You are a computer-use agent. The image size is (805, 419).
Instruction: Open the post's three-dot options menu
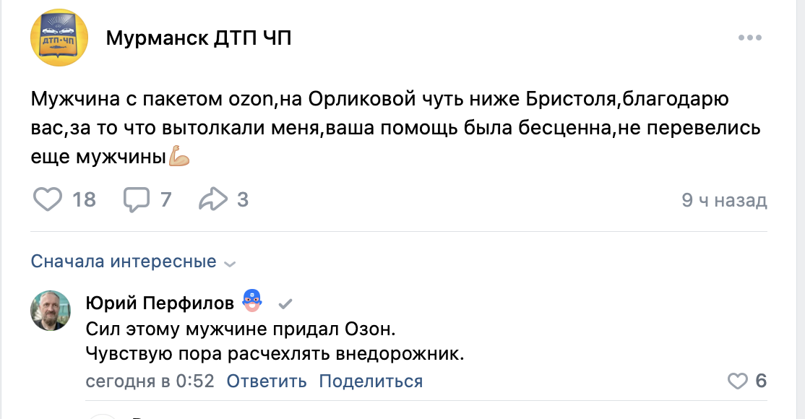tap(751, 38)
